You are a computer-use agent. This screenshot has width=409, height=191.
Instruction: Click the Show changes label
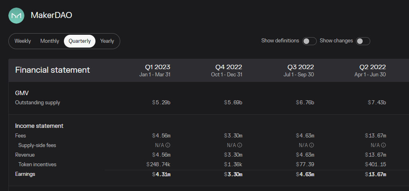point(336,41)
